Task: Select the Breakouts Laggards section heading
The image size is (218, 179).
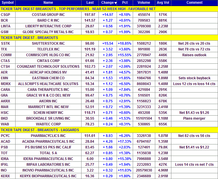Action: [40, 130]
